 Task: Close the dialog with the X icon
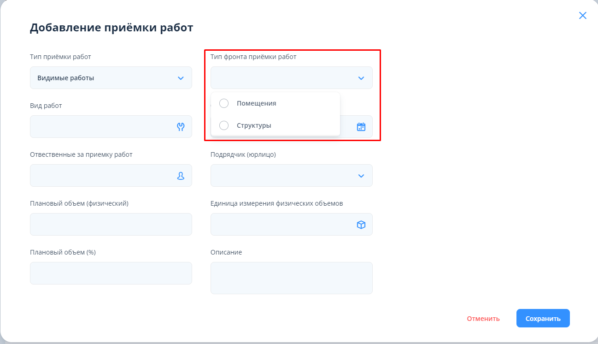coord(582,16)
